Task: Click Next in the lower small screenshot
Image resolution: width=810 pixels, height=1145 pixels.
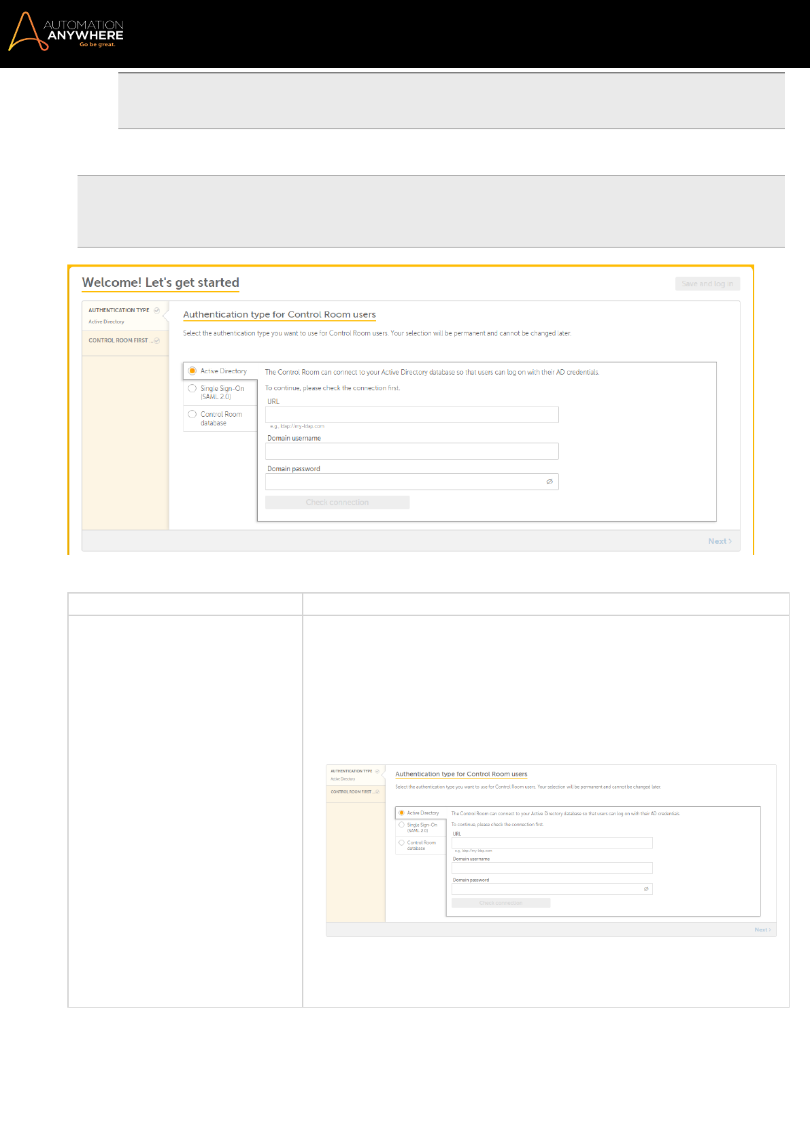Action: (762, 929)
